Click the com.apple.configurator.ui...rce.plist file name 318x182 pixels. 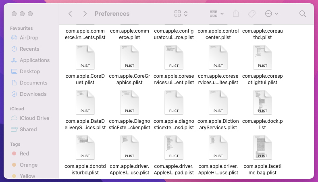[174, 34]
